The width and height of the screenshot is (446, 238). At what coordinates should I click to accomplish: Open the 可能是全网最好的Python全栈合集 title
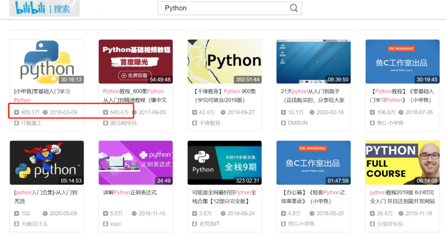tap(224, 197)
